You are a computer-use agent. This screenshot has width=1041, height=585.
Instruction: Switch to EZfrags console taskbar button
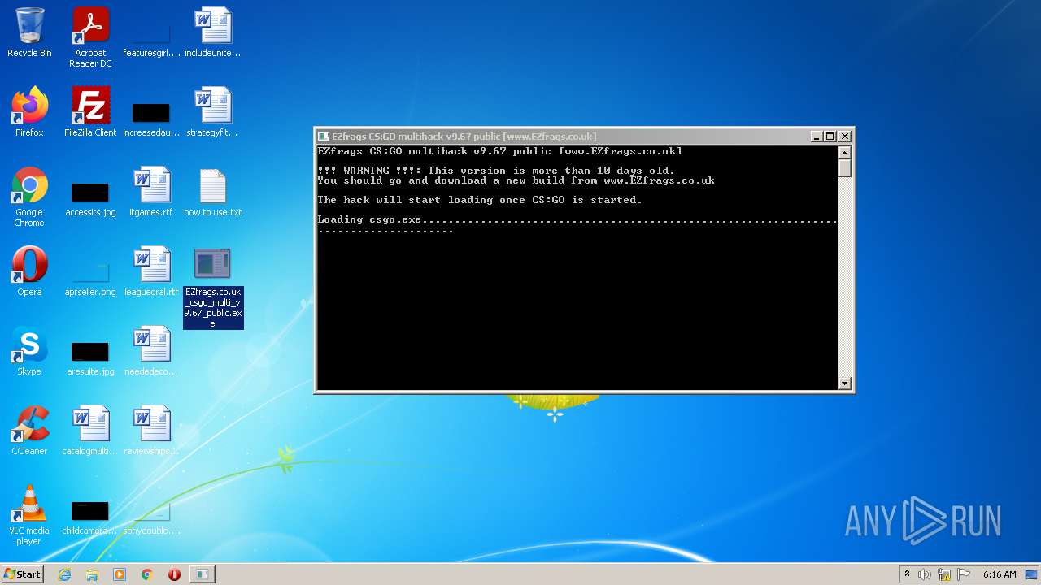(202, 574)
